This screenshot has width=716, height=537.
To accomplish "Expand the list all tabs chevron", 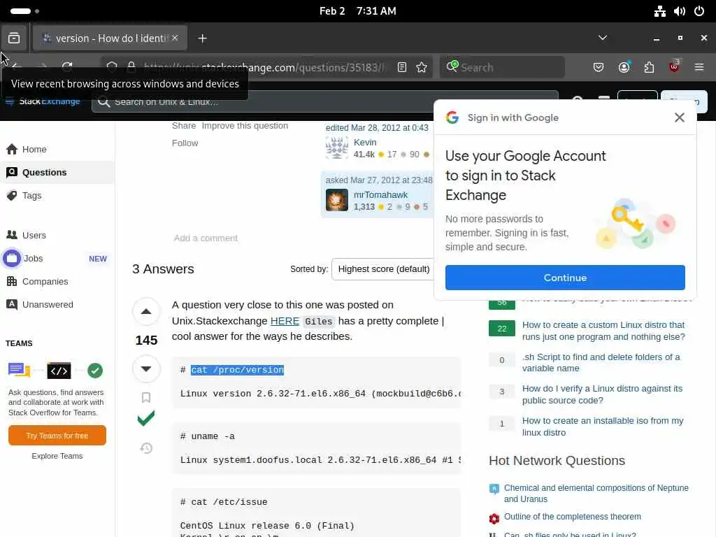I will pos(603,38).
